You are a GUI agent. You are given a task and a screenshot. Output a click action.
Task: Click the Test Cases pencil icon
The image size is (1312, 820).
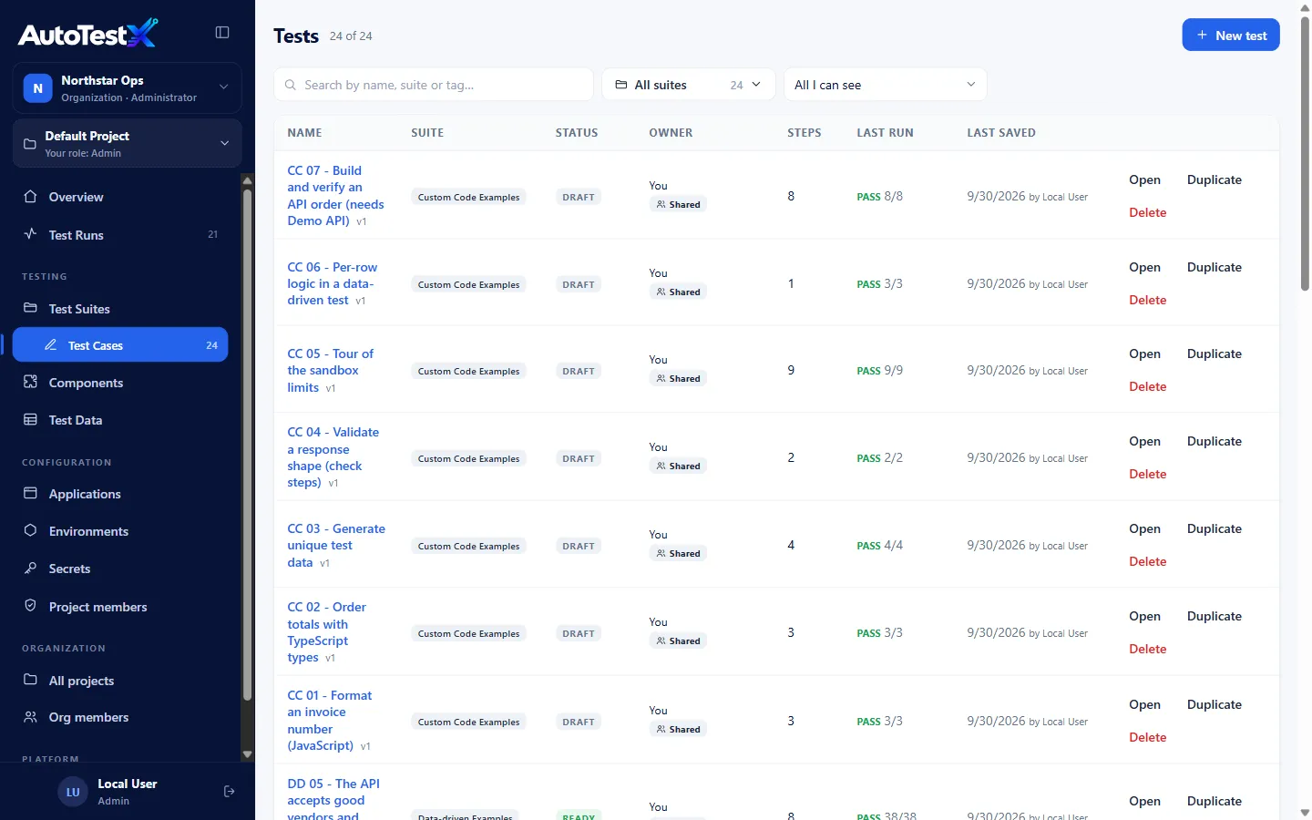pyautogui.click(x=51, y=345)
